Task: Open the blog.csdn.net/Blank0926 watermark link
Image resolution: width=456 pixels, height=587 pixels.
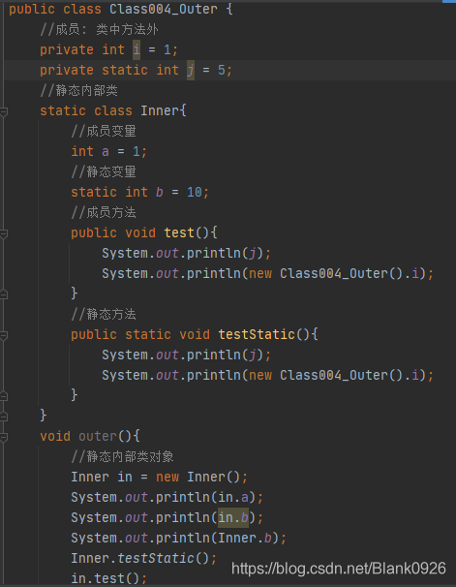Action: [x=339, y=569]
